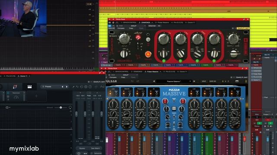This screenshot has width=277, height=155.
Task: Go to previous Pulsar Massive preset arrow
Action: click(x=154, y=81)
